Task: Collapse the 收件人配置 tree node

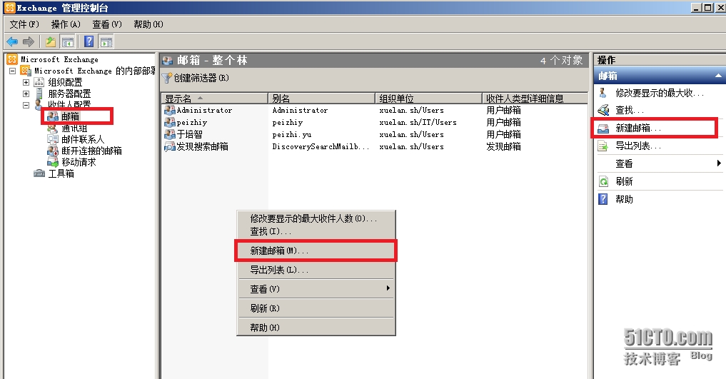Action: [x=26, y=105]
